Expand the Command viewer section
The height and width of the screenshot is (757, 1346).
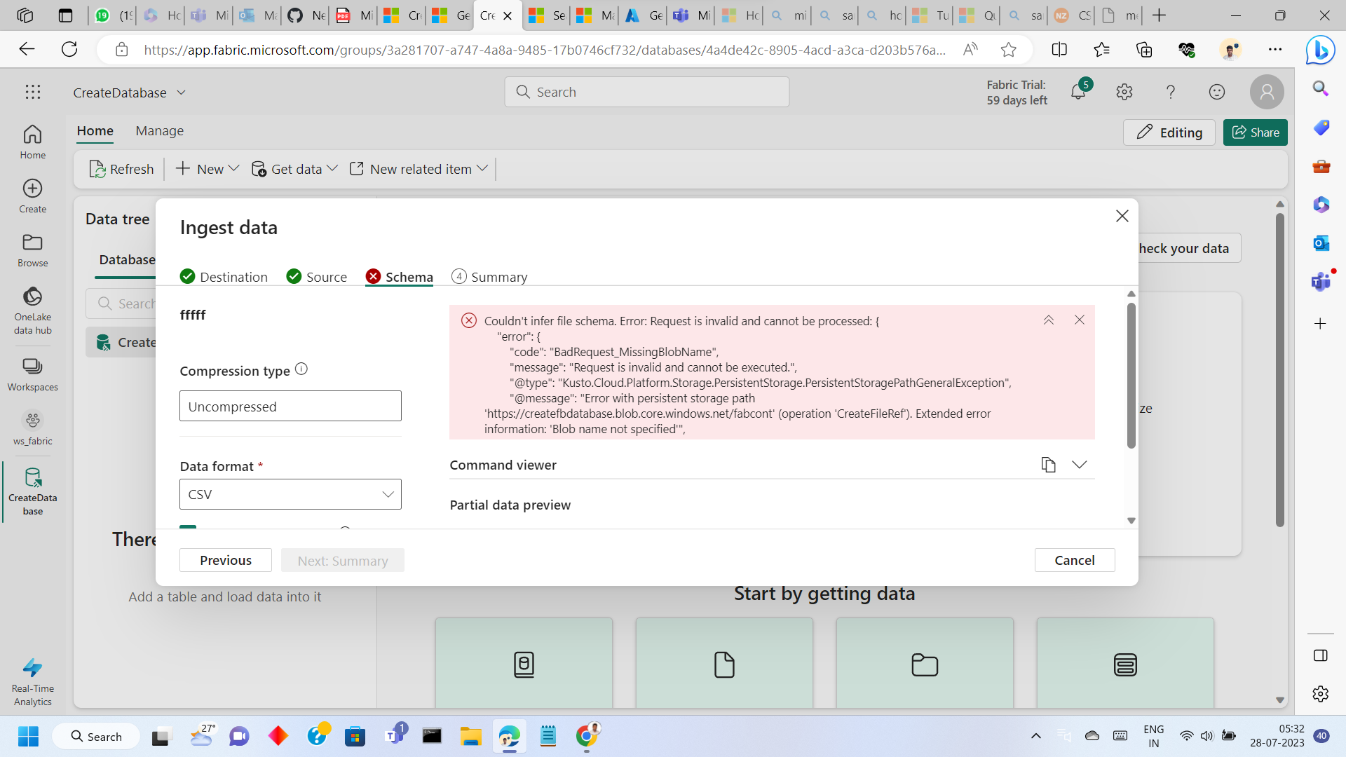1079,464
